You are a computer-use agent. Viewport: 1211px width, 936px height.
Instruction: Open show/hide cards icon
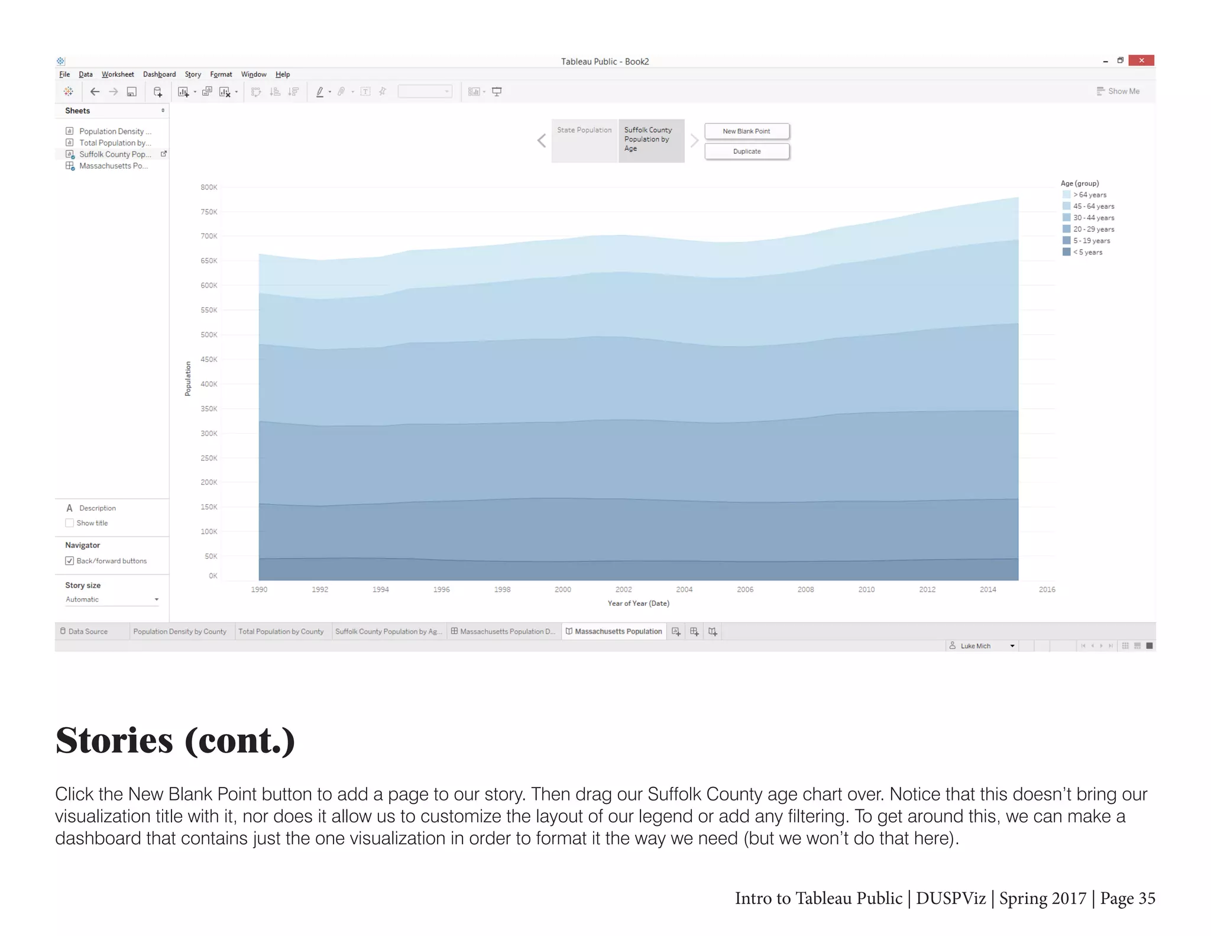(x=474, y=92)
